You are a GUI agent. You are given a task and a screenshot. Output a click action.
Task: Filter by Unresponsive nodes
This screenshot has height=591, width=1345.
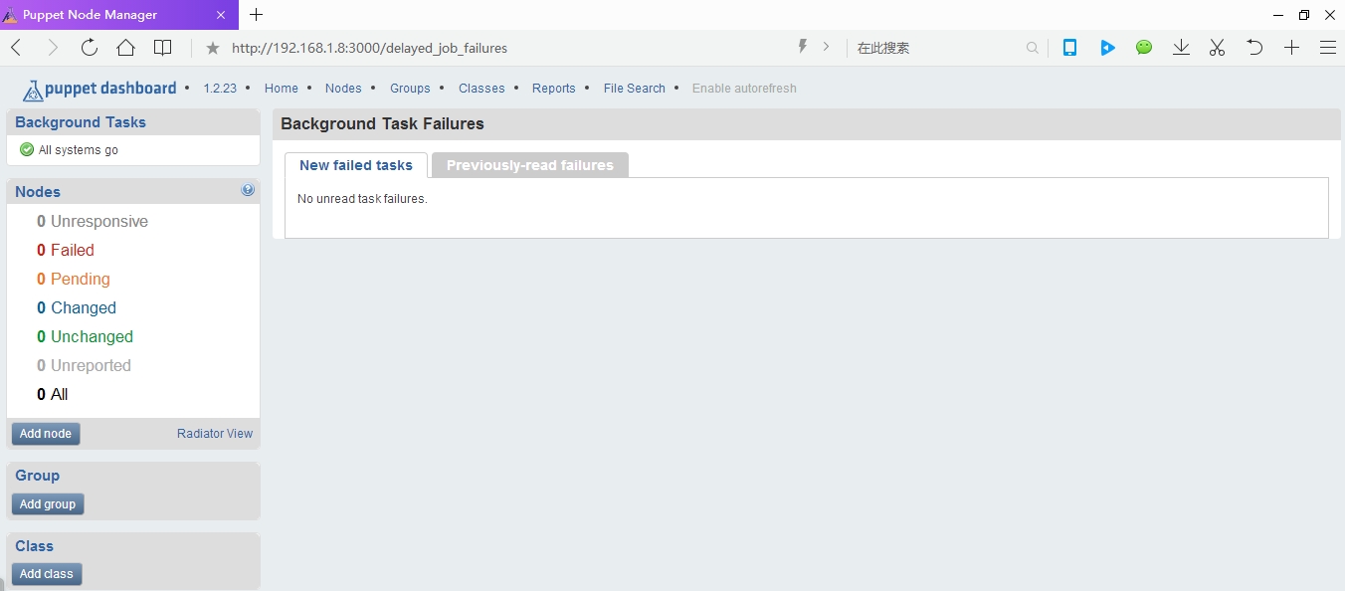tap(93, 222)
